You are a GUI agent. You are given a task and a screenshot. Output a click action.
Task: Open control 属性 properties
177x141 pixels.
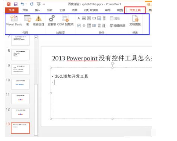tap(115, 18)
